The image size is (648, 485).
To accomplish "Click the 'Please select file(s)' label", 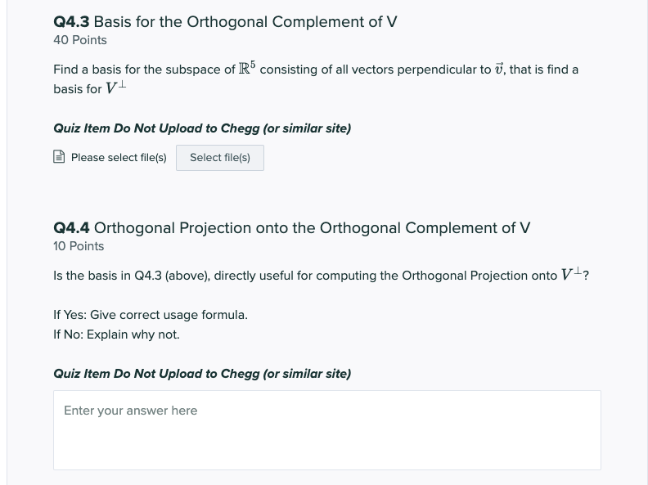I will click(119, 157).
